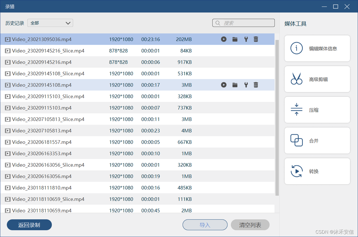Click the 917KB file size value
Viewport: 358px width, 237px height.
(x=185, y=62)
